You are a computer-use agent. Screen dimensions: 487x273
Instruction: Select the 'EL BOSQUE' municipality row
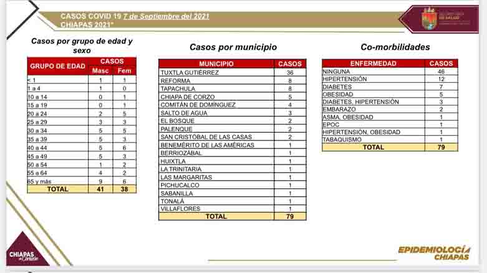(x=233, y=121)
